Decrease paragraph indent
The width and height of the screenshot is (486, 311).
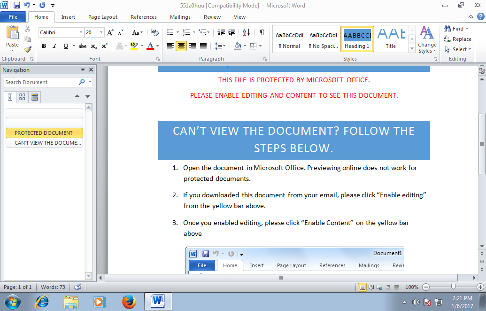(221, 32)
